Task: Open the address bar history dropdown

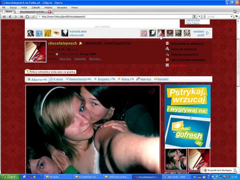Action: tap(199, 16)
